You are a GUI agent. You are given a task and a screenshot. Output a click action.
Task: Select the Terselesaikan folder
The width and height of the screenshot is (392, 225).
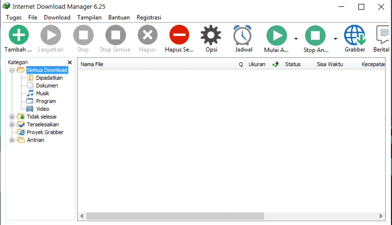pos(43,124)
